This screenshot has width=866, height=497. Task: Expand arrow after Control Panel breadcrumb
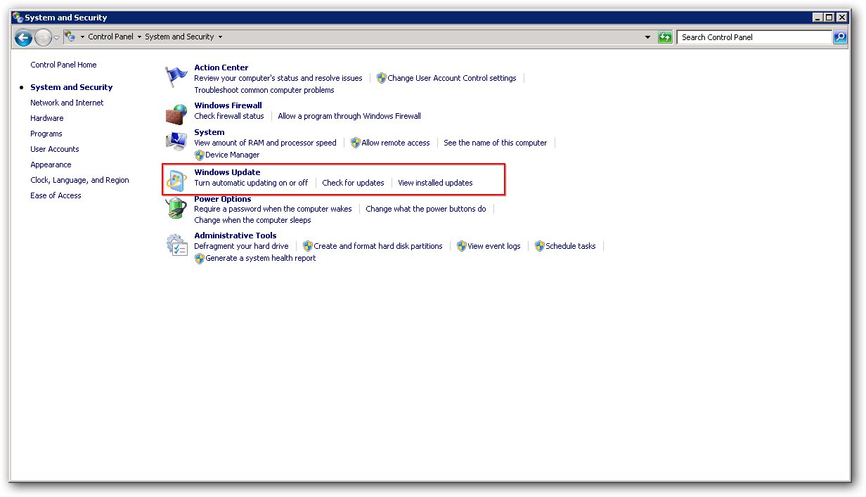[139, 37]
